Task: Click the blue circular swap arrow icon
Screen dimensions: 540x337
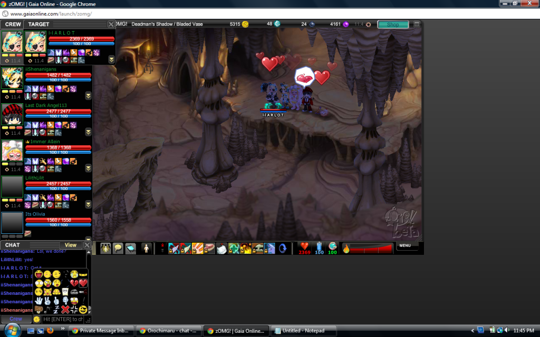Action: click(x=283, y=249)
